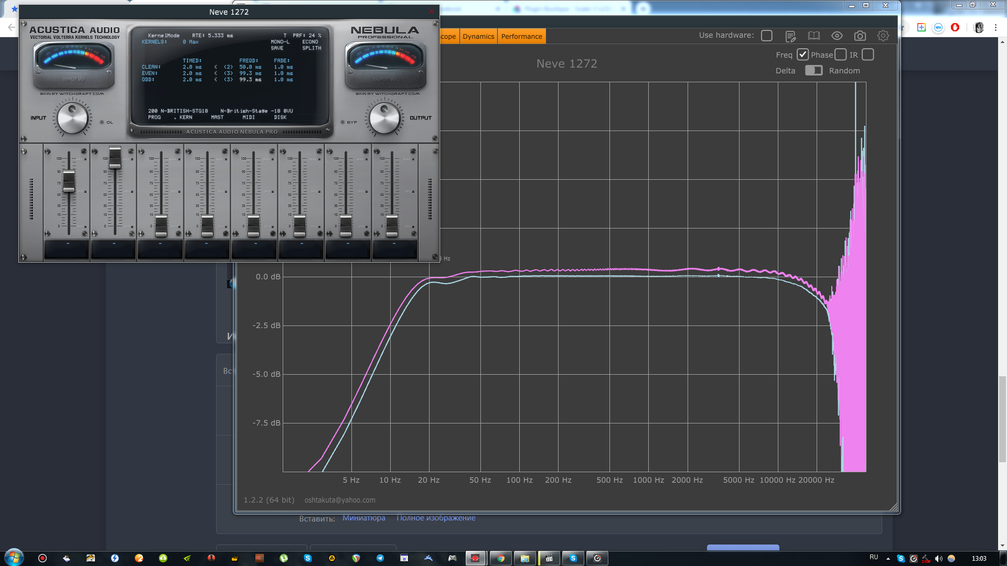
Task: Open the Windows Start menu
Action: [x=14, y=557]
